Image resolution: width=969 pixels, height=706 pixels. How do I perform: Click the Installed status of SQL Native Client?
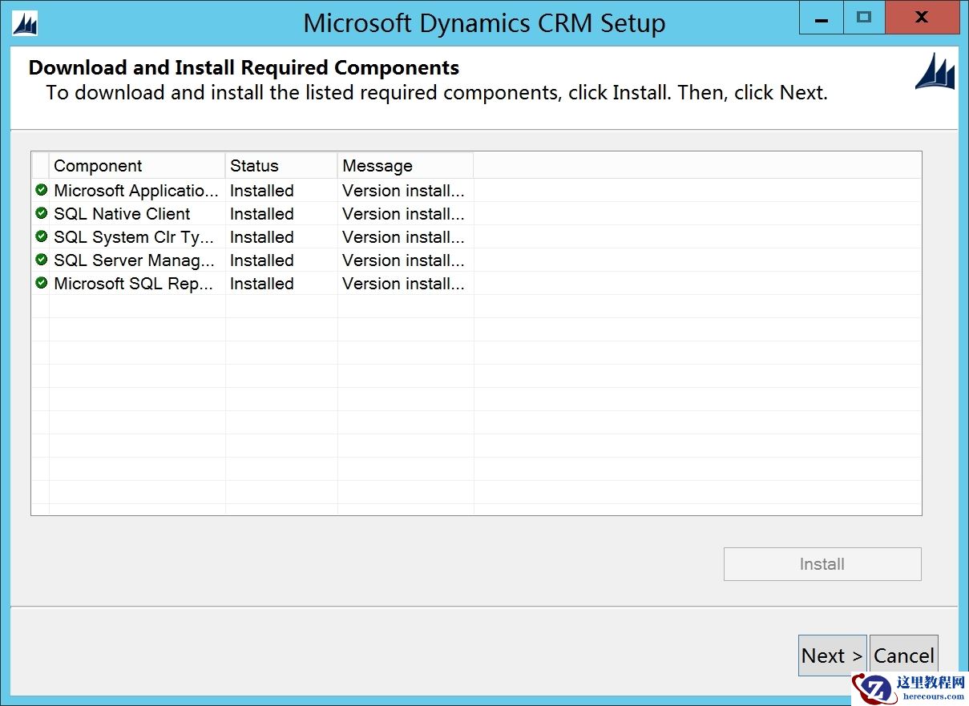click(x=261, y=213)
